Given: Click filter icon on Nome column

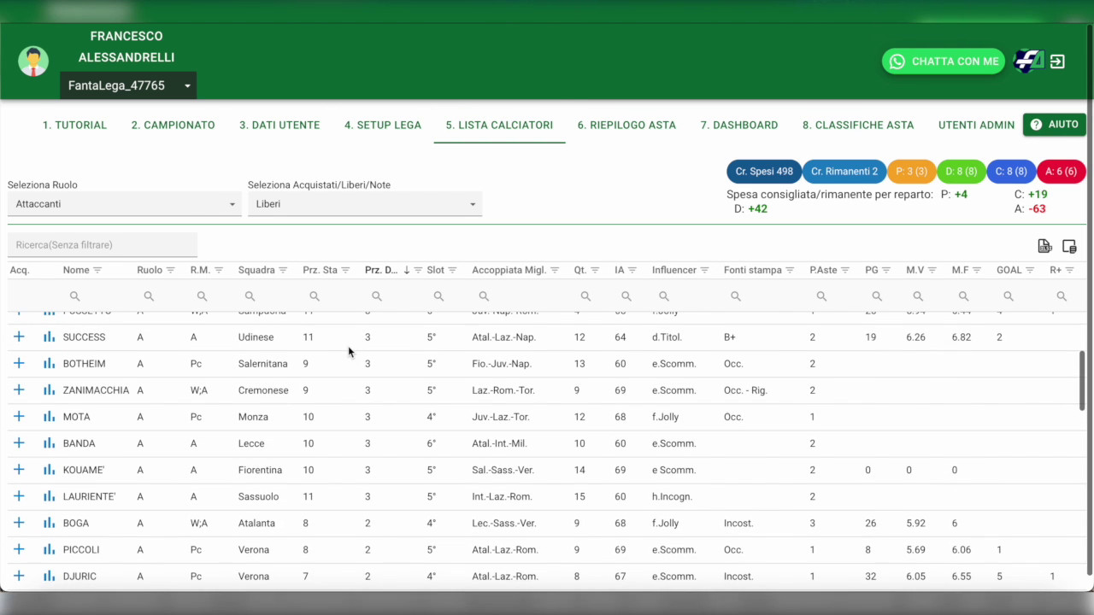Looking at the screenshot, I should pyautogui.click(x=97, y=270).
